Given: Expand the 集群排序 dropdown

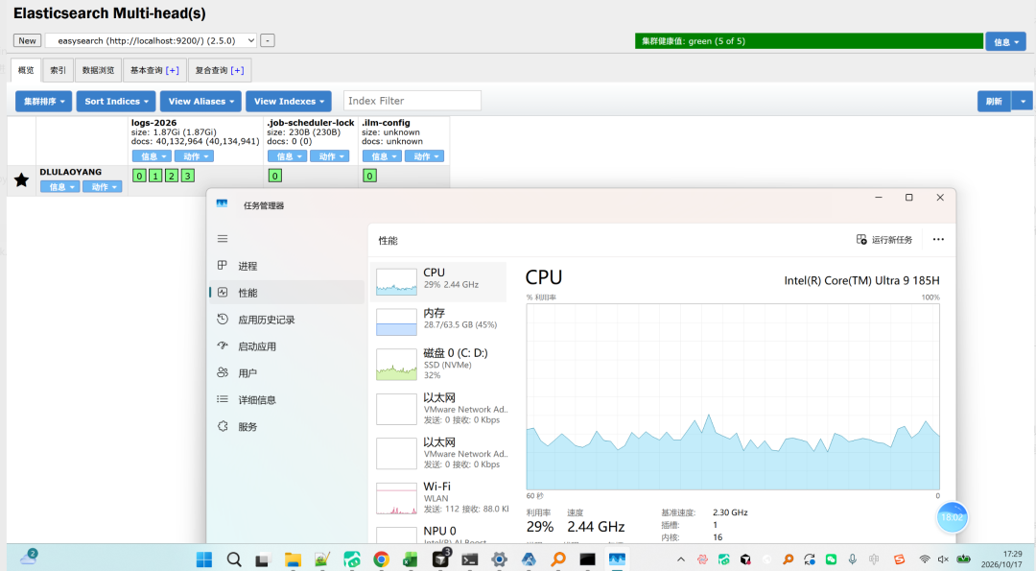Looking at the screenshot, I should 43,101.
